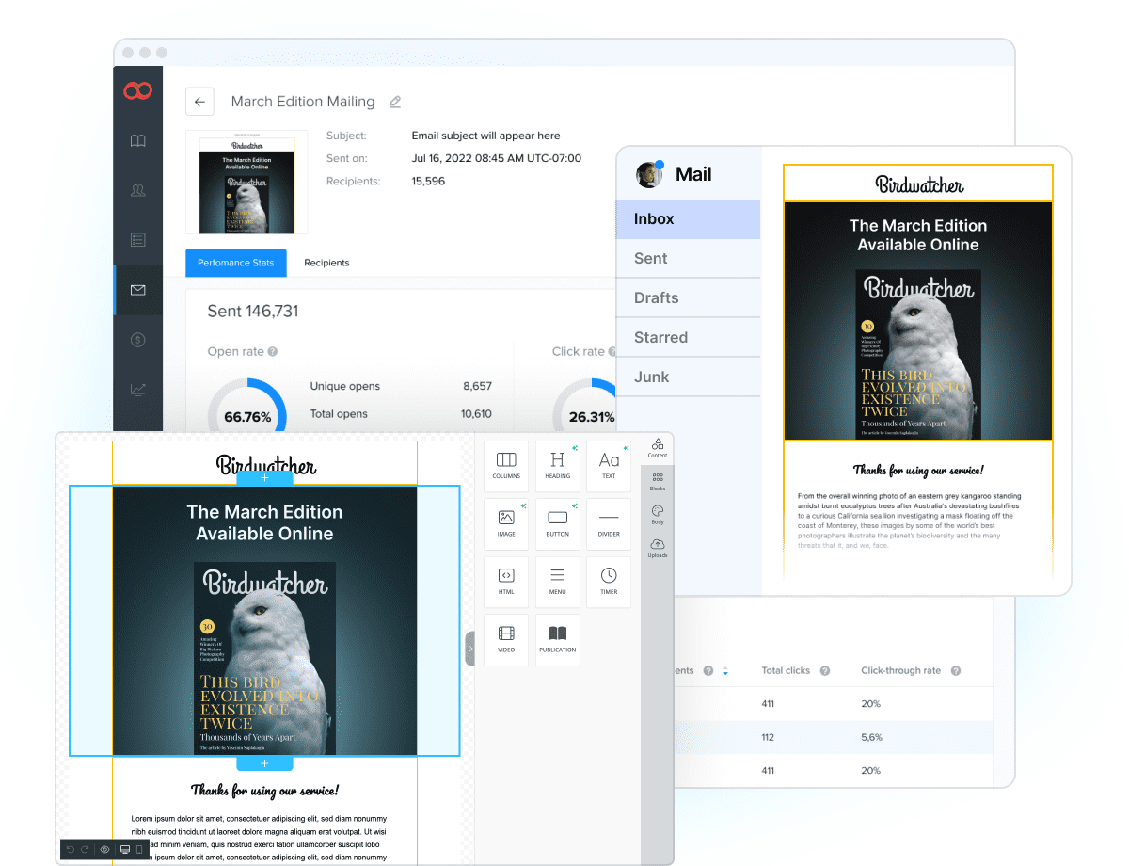Add the Video content block
This screenshot has height=866, width=1129.
click(x=506, y=639)
